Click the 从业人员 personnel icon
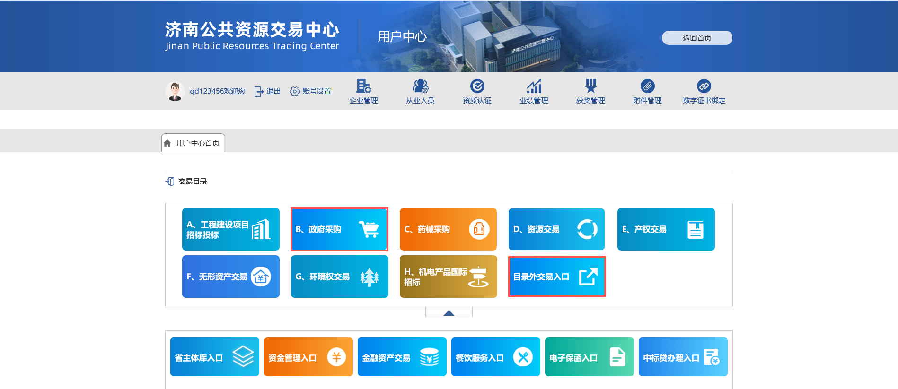This screenshot has width=898, height=389. click(x=420, y=86)
